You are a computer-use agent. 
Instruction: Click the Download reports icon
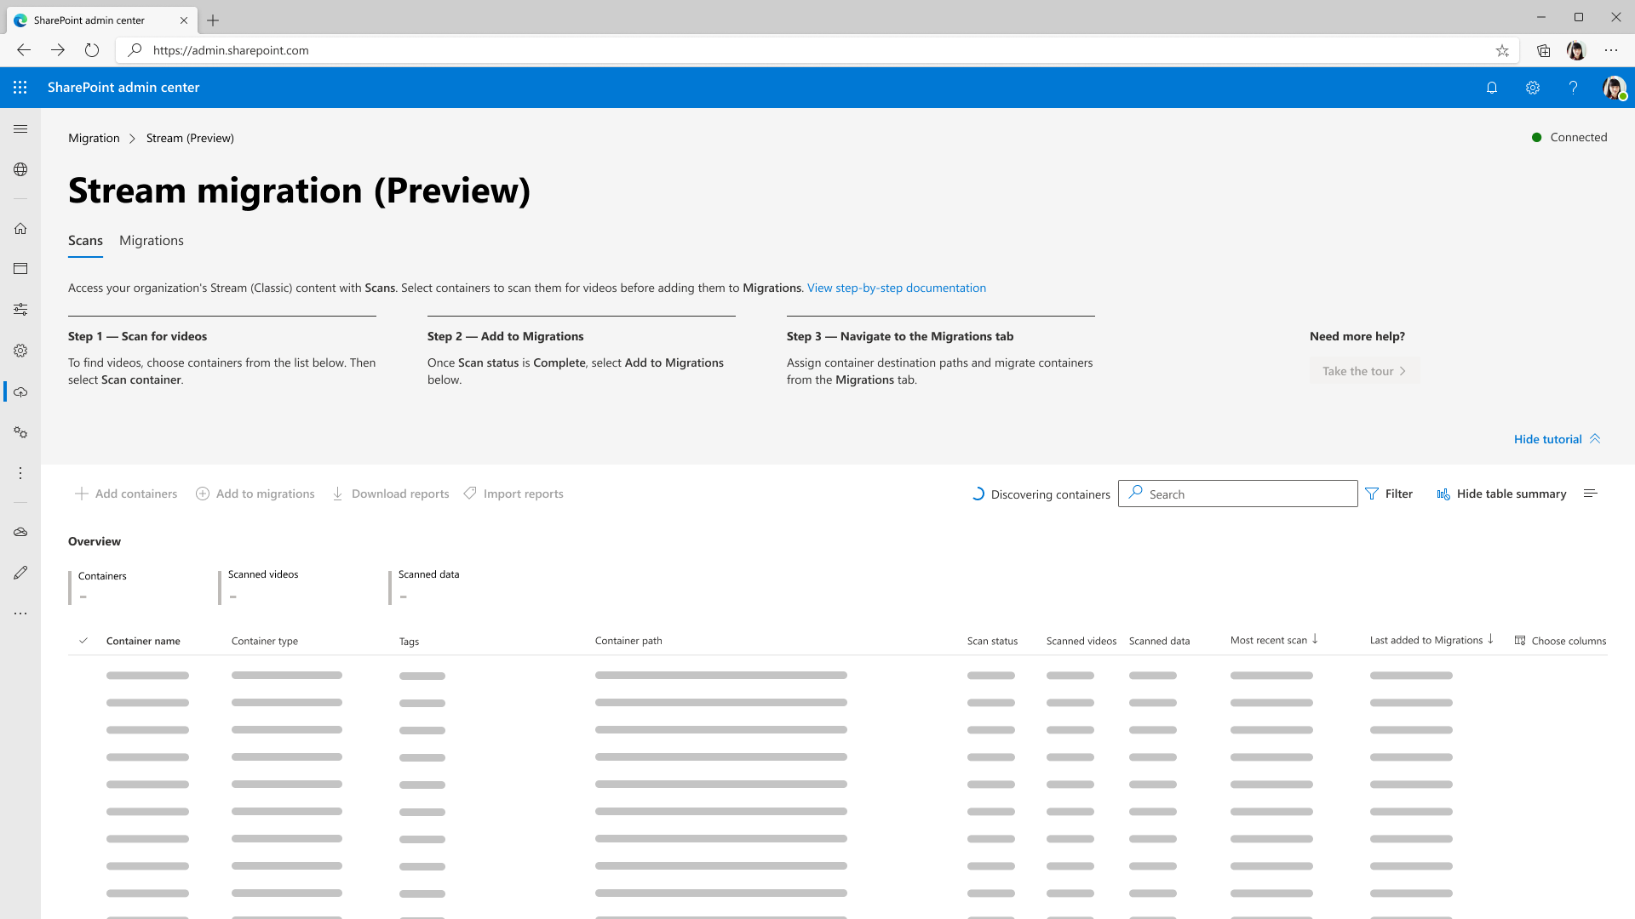point(338,494)
